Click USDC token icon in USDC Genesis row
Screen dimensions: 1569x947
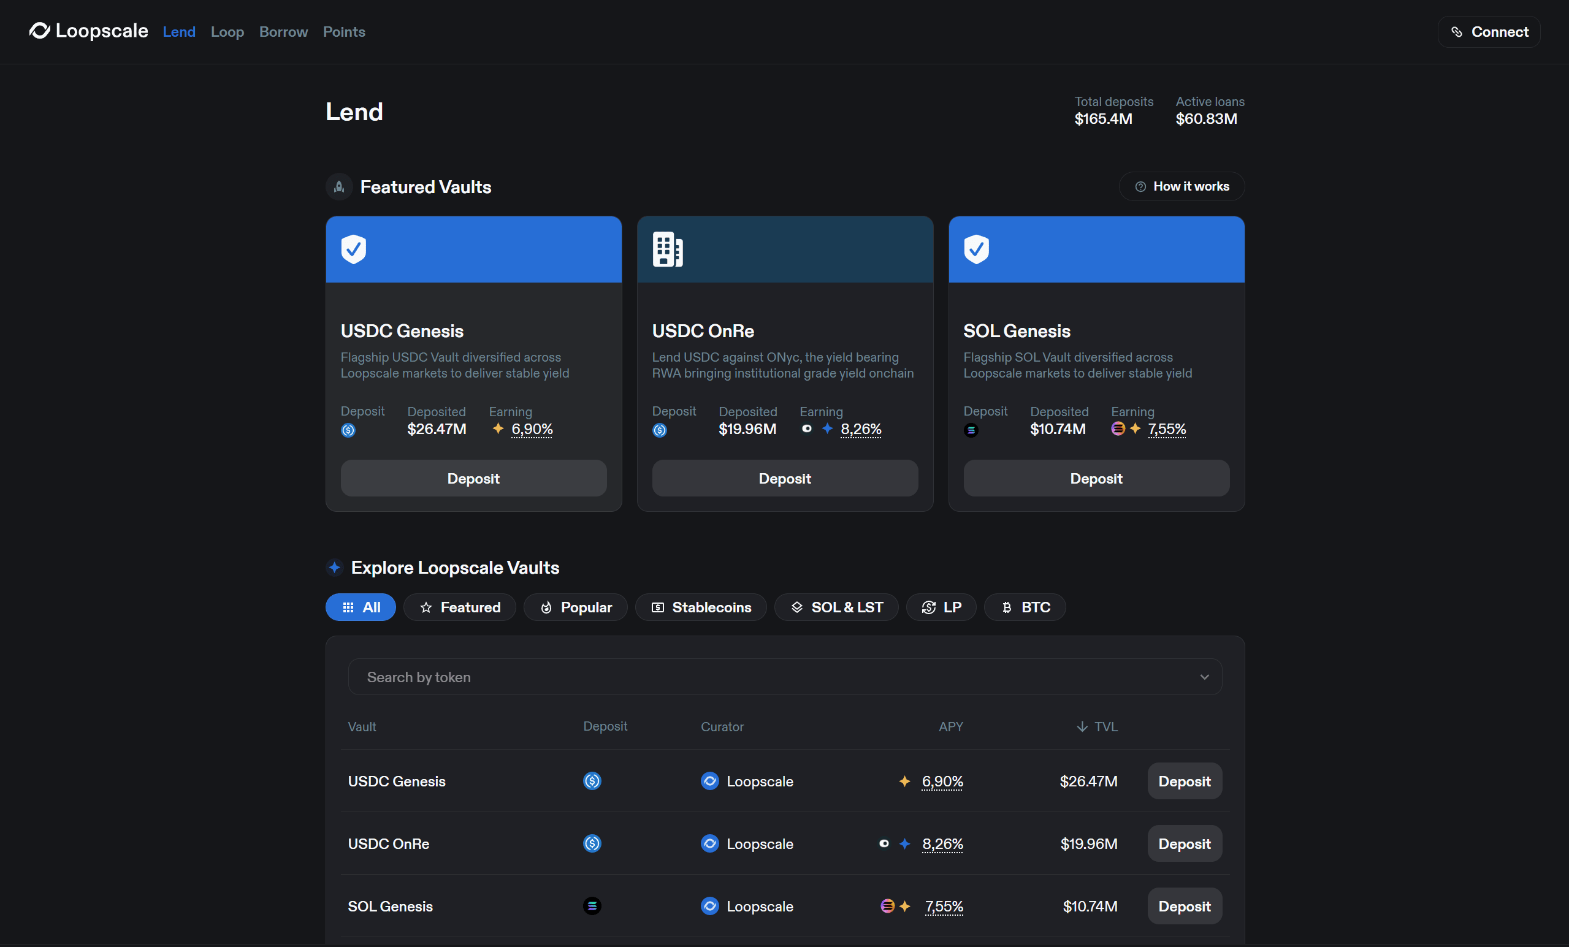[592, 781]
